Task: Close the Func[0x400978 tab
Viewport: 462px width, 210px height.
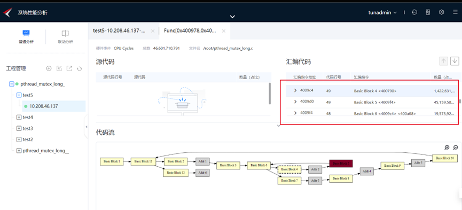Action: [224, 30]
